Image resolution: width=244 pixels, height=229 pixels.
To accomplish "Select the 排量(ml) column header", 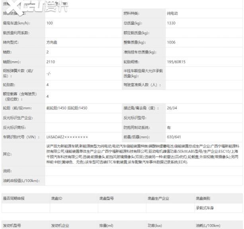I will click(x=106, y=225).
